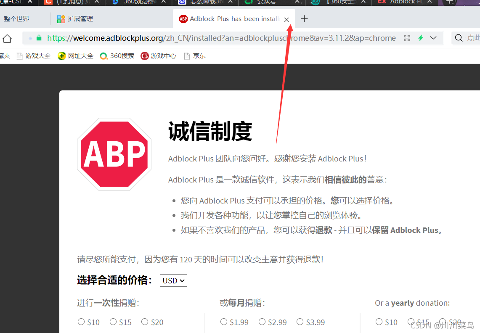Click the 或每月捐赠 label

click(242, 303)
